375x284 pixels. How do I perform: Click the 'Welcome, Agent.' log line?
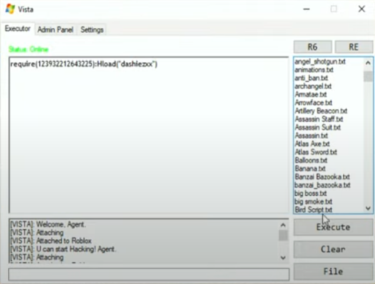(x=48, y=225)
